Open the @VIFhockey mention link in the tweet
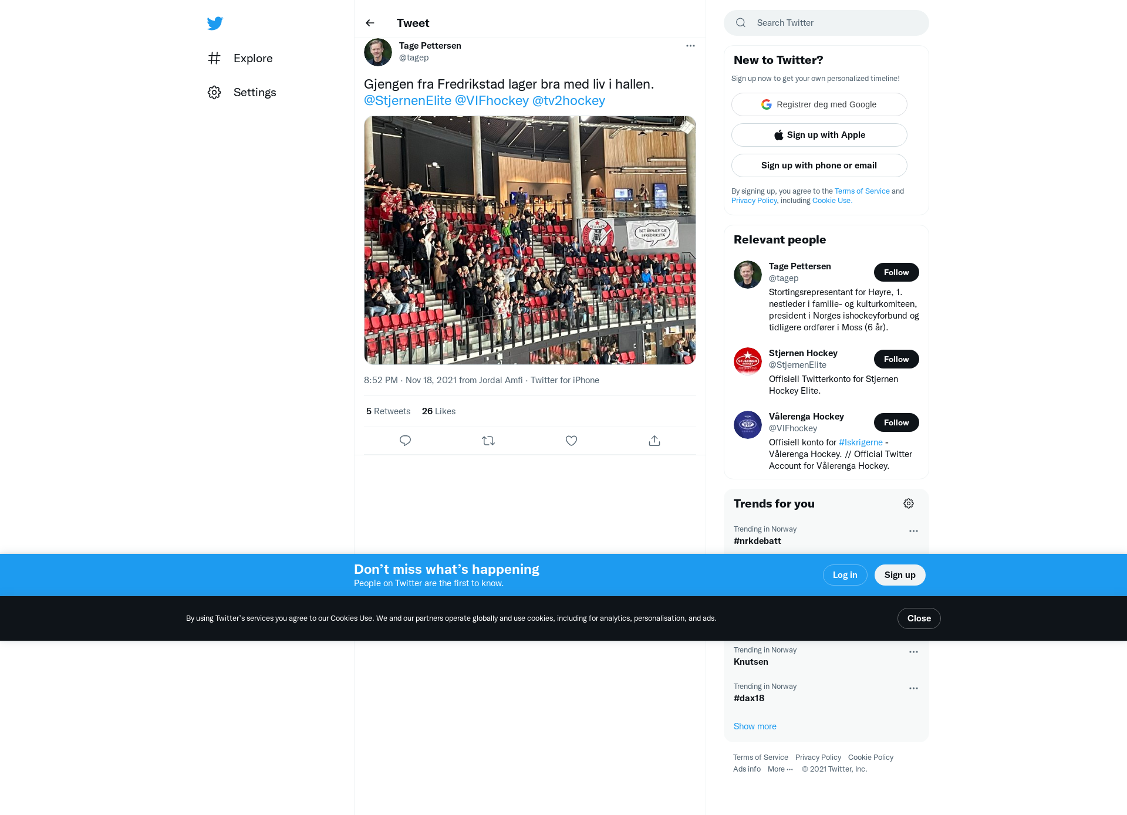The width and height of the screenshot is (1127, 815). coord(492,100)
